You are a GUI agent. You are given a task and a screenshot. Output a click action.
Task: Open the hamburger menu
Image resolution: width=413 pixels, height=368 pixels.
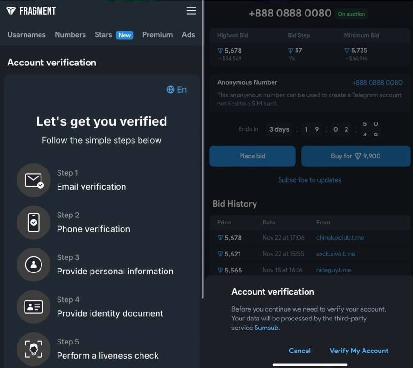tap(191, 11)
